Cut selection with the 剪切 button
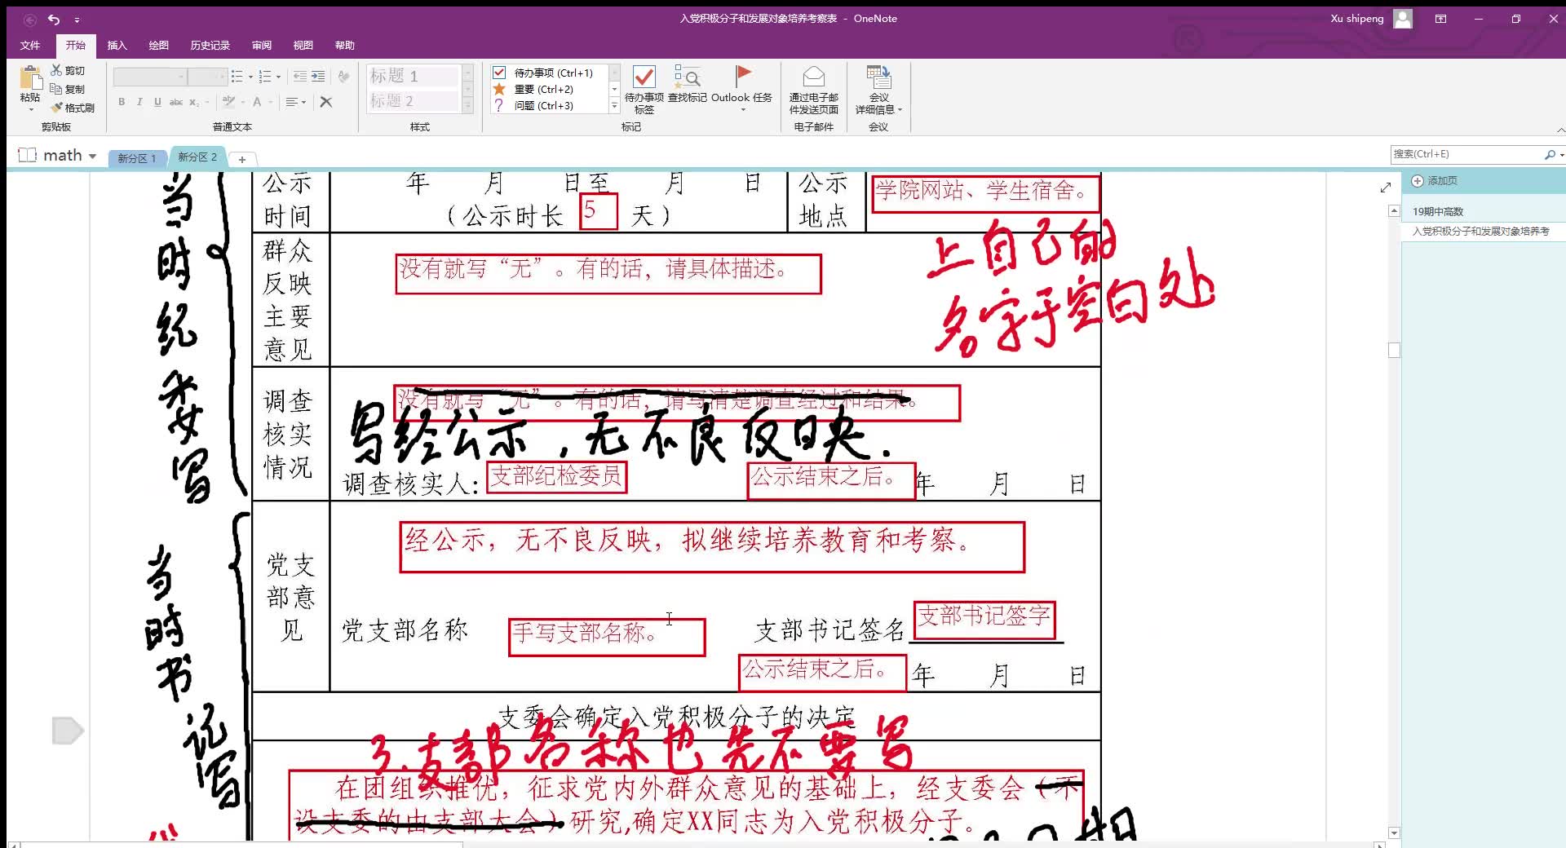 [x=68, y=71]
